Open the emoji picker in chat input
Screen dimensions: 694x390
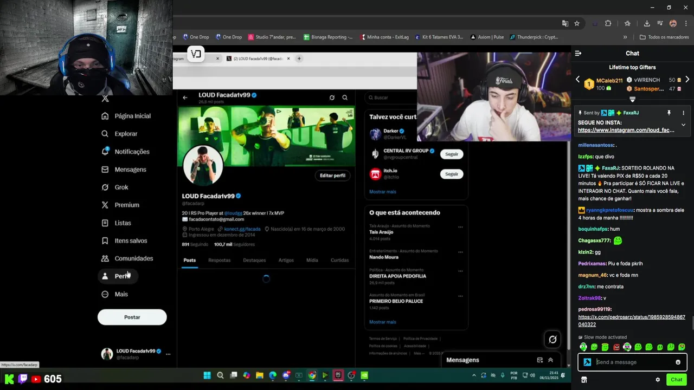(x=678, y=362)
